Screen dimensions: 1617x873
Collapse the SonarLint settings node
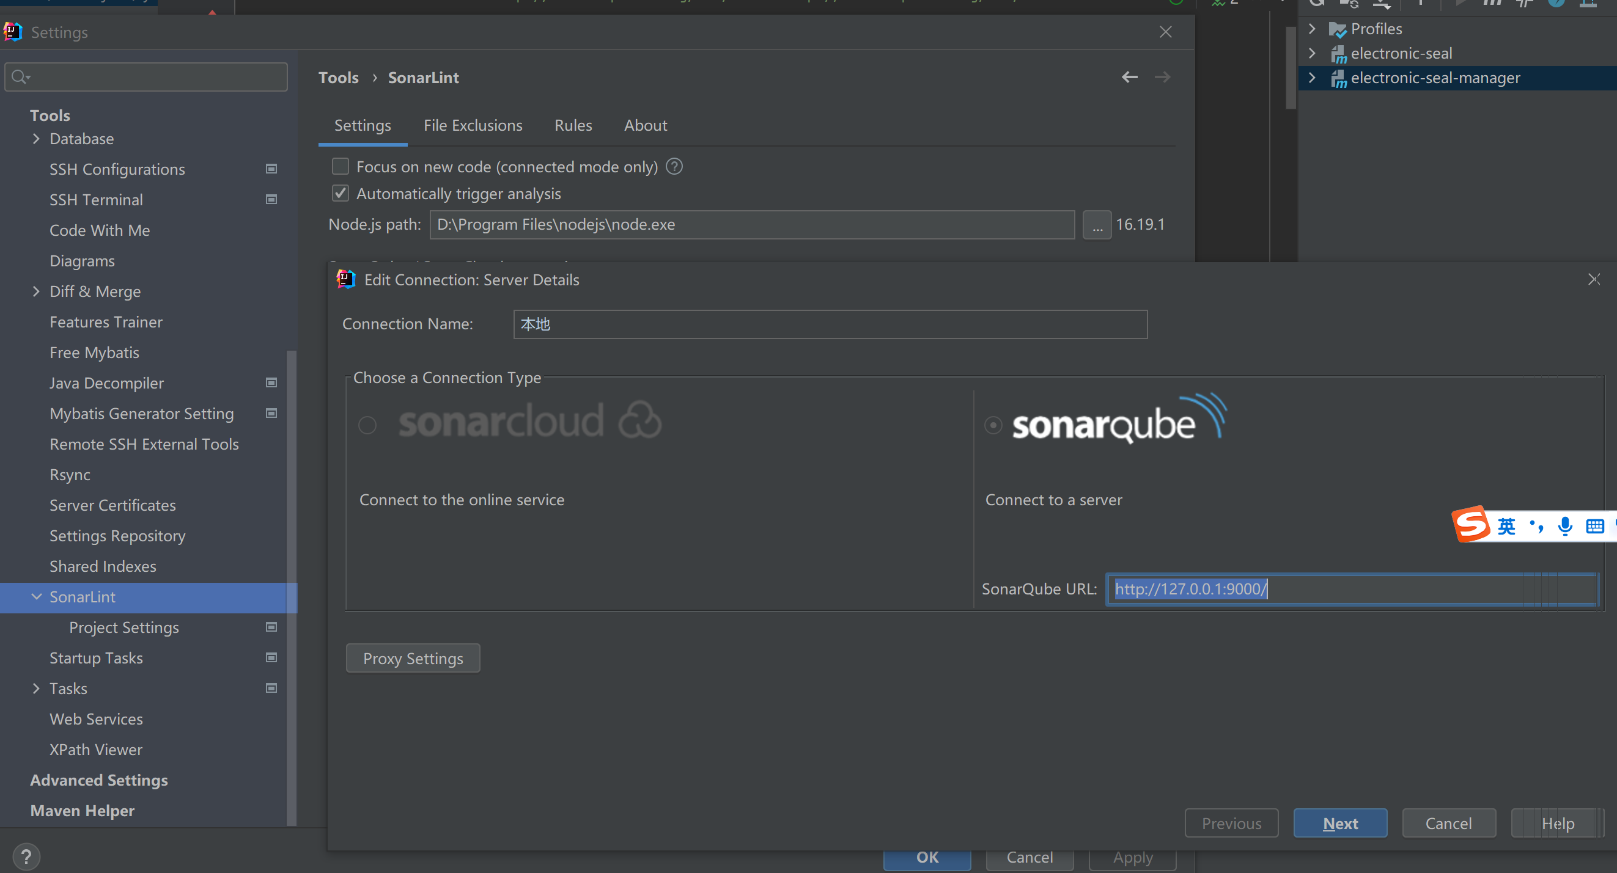click(x=37, y=596)
